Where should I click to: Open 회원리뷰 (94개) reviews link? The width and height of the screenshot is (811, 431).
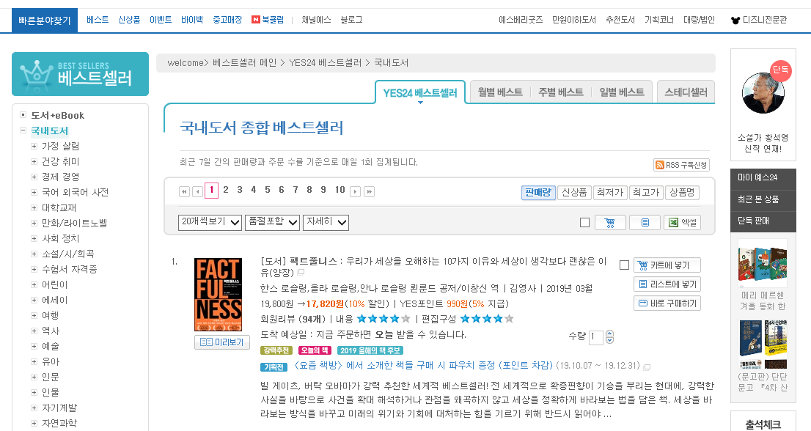[x=293, y=320]
